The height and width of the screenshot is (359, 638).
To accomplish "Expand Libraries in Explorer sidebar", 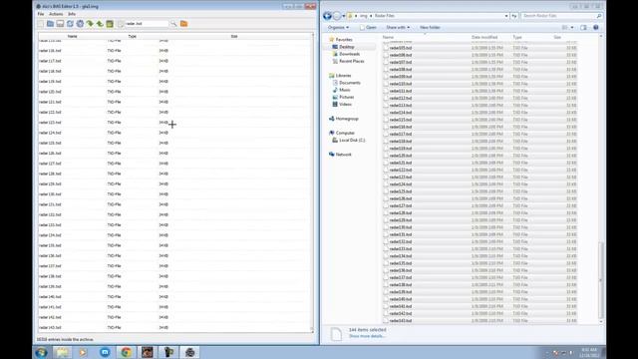I will [x=343, y=76].
